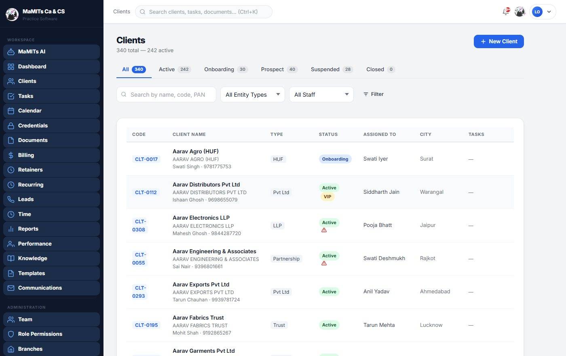Switch to the Closed tab
This screenshot has width=566, height=356.
380,70
